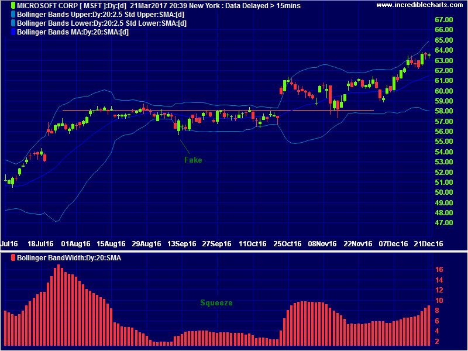468x351 pixels.
Task: Click the 16 BandWidth axis label
Action: tap(439, 270)
